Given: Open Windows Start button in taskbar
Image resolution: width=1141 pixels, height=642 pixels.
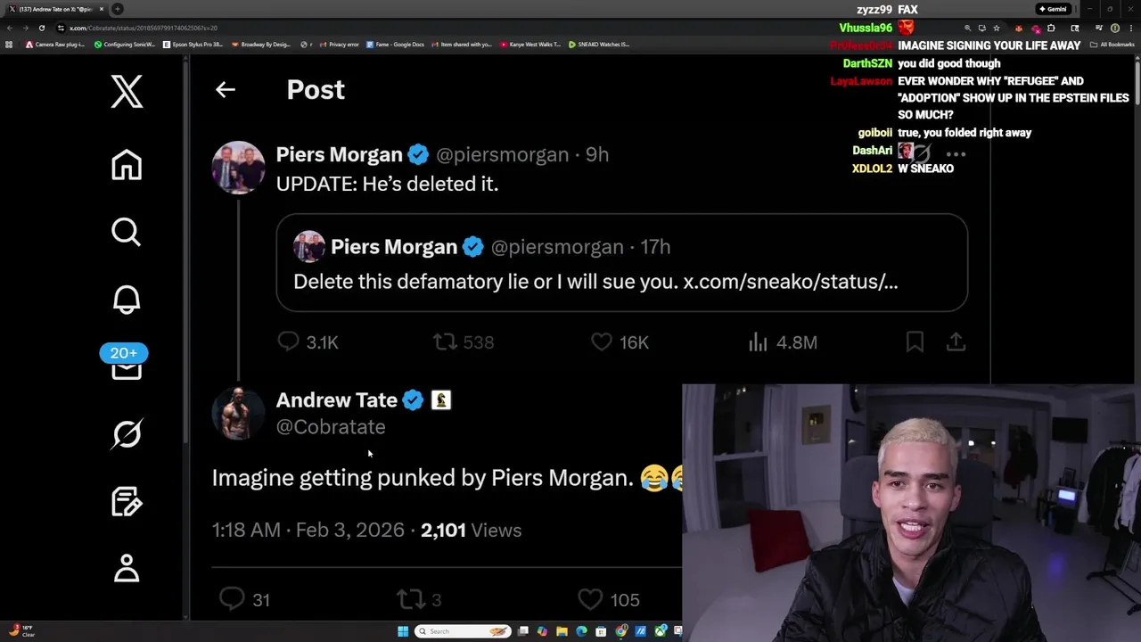Looking at the screenshot, I should tap(403, 631).
